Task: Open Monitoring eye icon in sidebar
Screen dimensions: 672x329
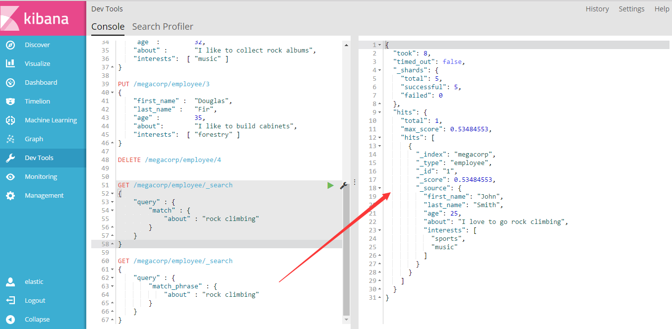Action: (10, 177)
